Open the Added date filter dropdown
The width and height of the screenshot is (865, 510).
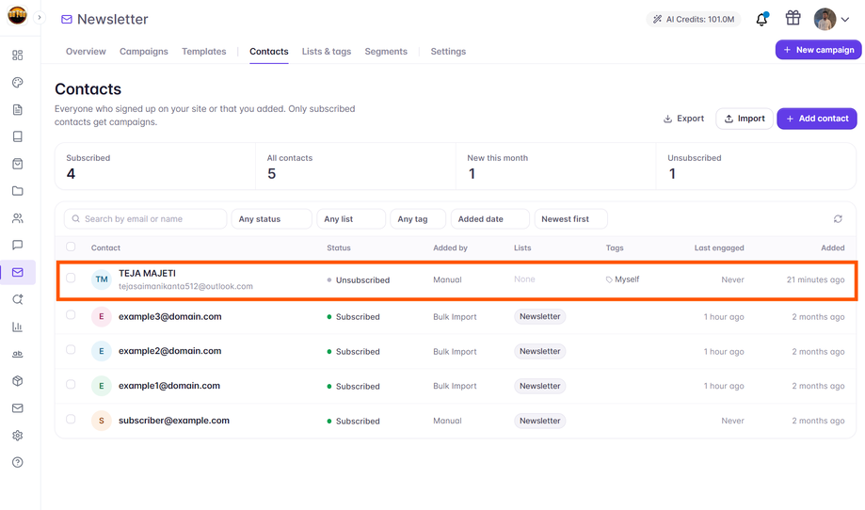click(489, 219)
